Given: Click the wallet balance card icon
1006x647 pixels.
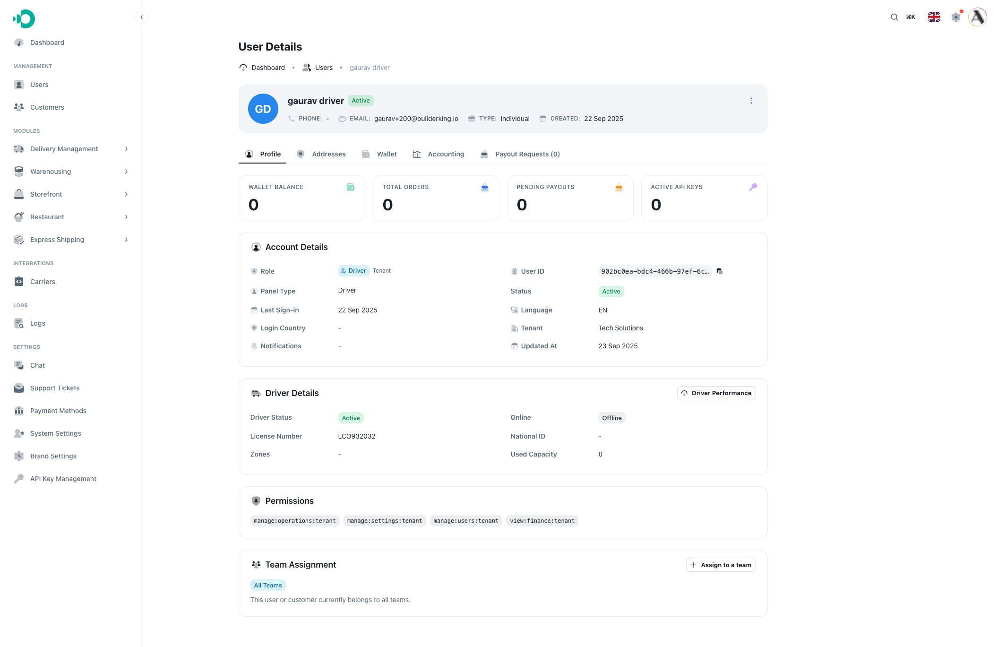Looking at the screenshot, I should (351, 187).
